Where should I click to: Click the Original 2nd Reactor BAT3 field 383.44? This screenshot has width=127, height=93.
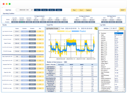pos(92,20)
